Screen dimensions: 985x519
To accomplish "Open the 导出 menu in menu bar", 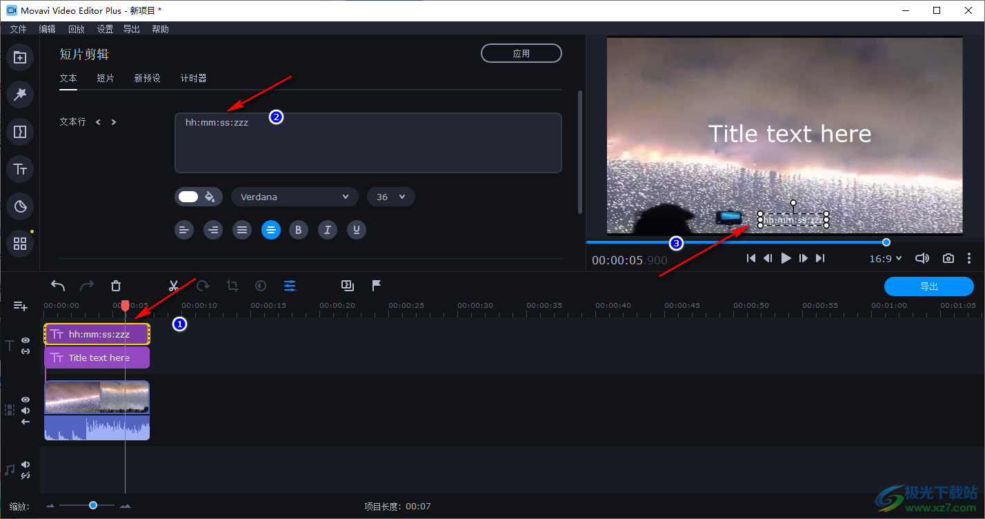I will (x=131, y=29).
